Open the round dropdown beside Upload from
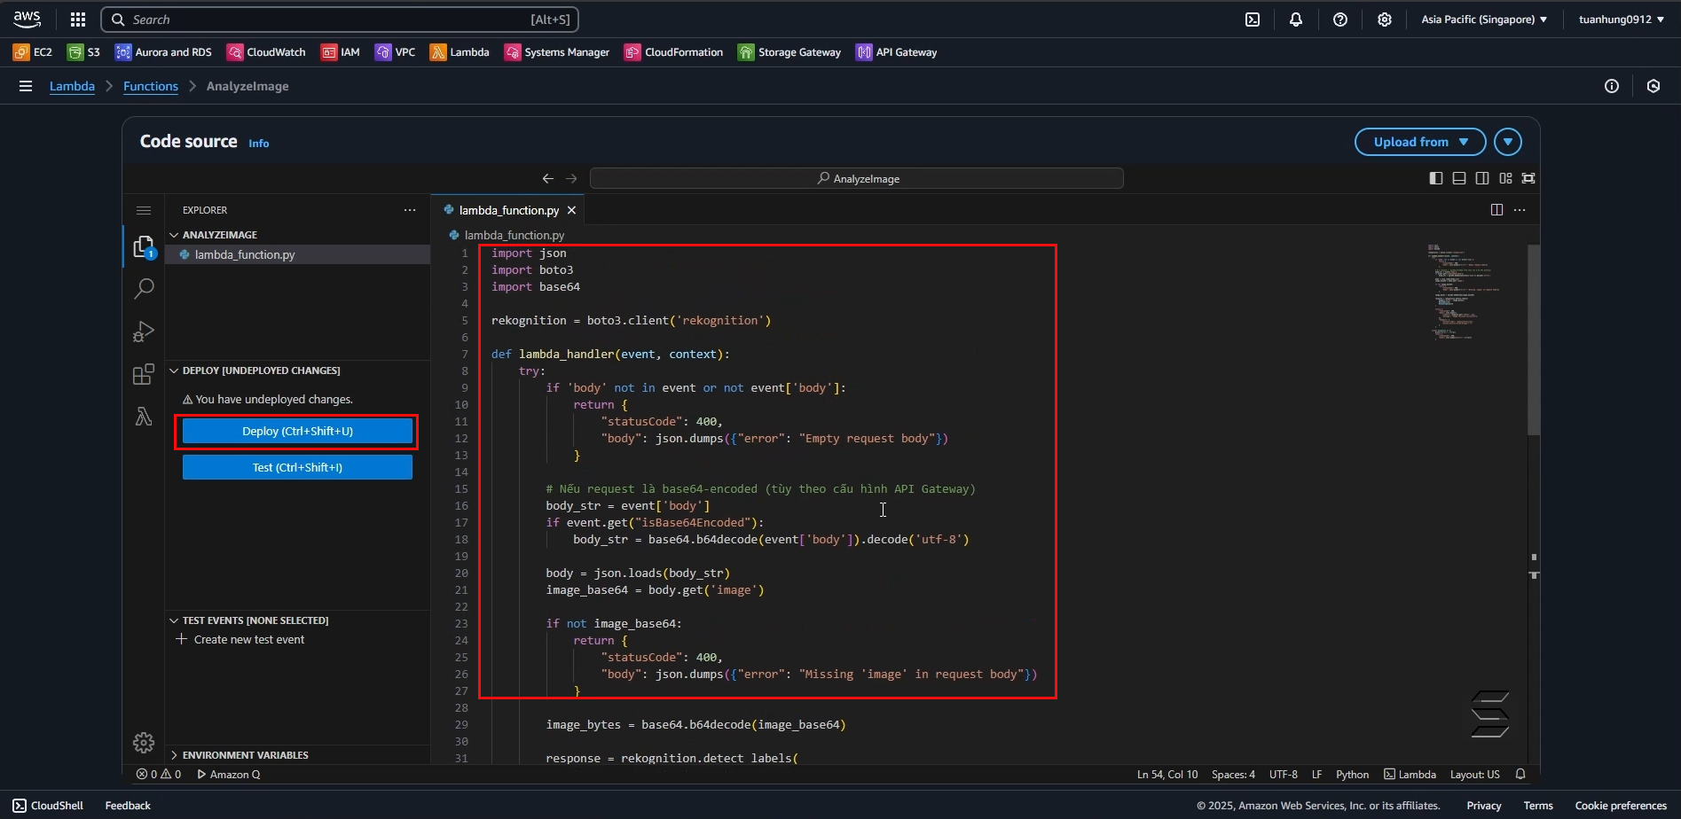This screenshot has height=819, width=1681. (1508, 142)
